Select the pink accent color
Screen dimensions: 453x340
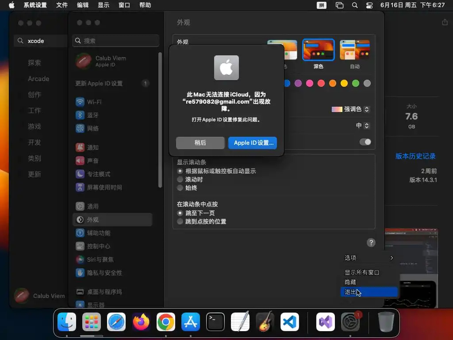click(309, 83)
